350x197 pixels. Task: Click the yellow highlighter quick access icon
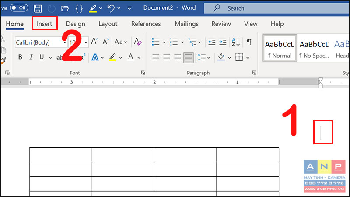point(93,8)
